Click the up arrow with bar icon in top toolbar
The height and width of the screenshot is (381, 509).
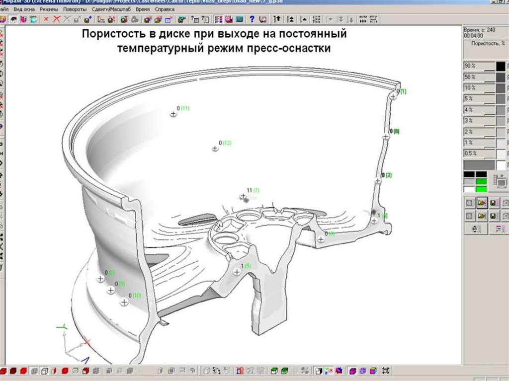point(277,19)
